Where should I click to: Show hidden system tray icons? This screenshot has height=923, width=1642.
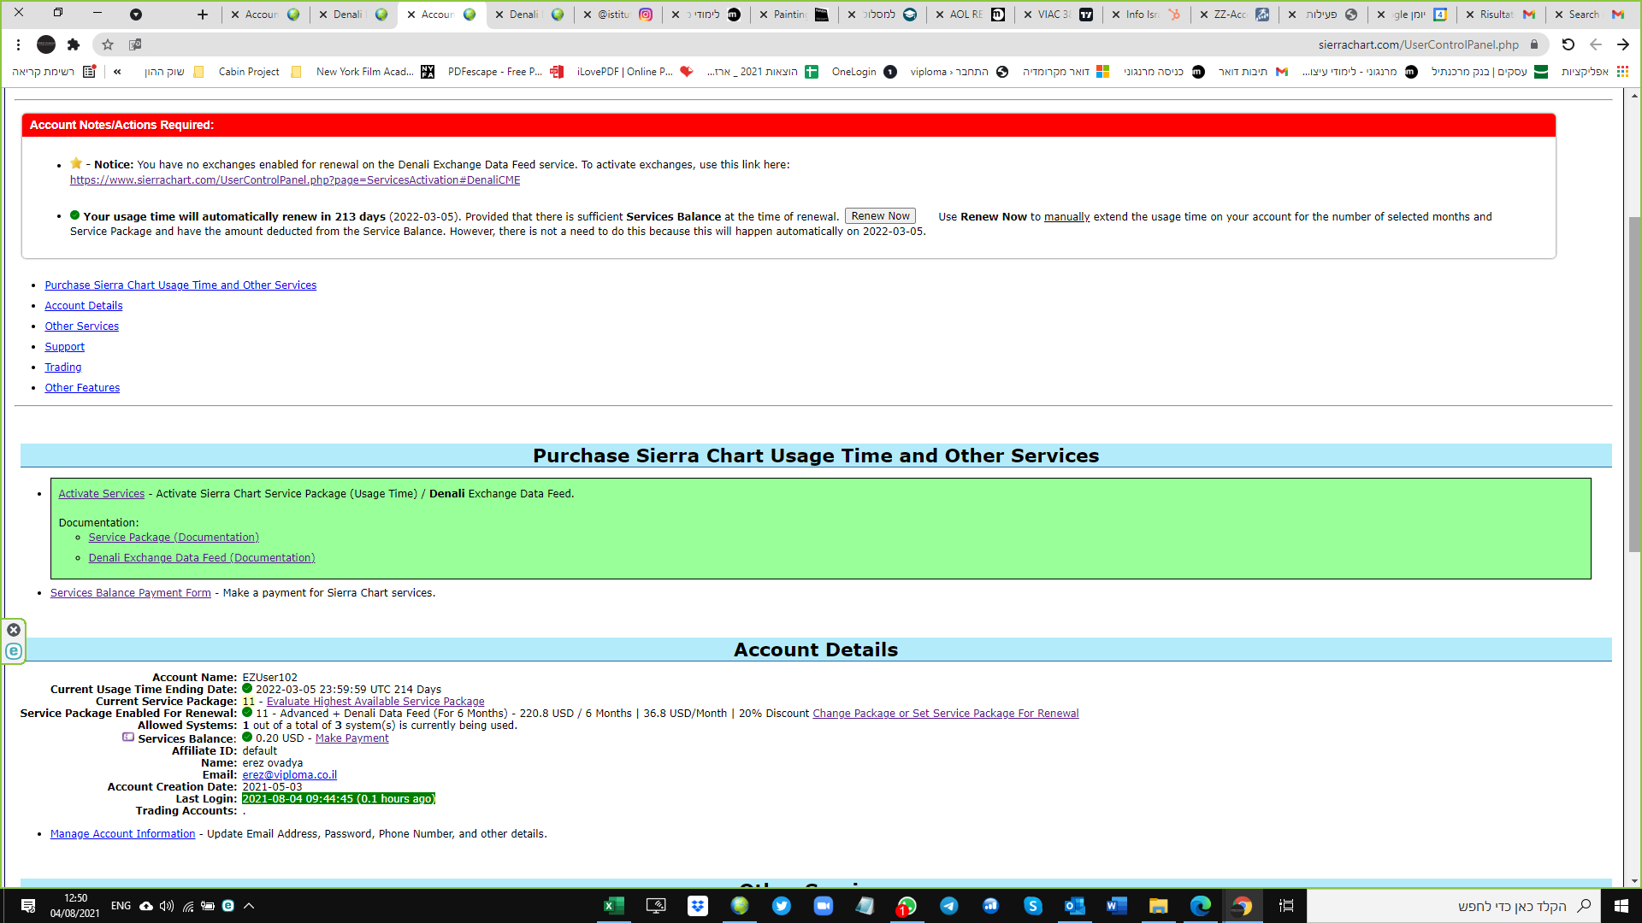tap(249, 906)
